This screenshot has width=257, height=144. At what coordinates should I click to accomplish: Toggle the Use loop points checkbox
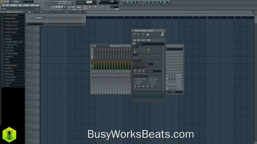135,58
